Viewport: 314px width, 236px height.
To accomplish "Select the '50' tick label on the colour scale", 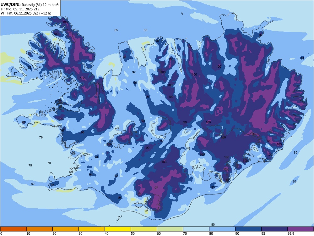I will 133,233.
